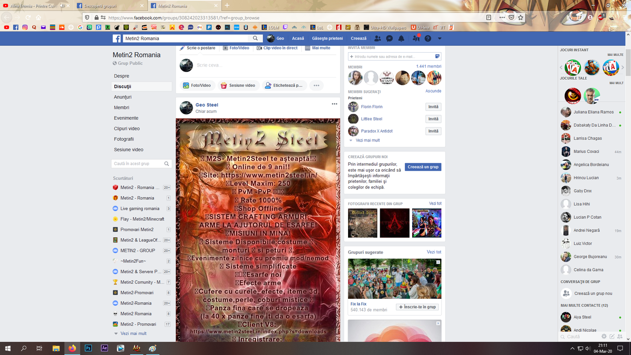The image size is (631, 355).
Task: Show previous instant games with left arrow
Action: pos(561,68)
